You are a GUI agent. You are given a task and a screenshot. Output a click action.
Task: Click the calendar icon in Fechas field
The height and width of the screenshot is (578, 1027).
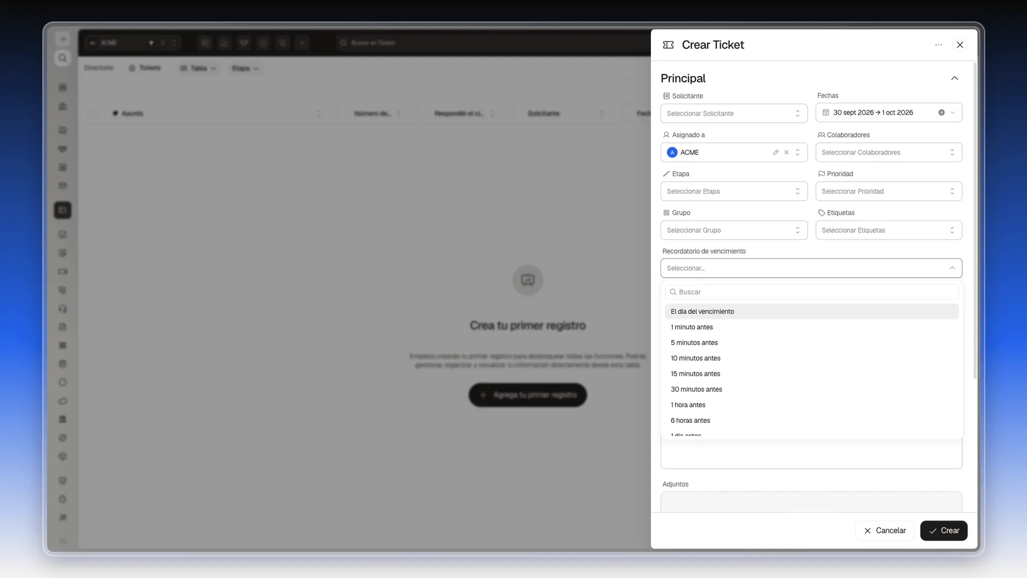point(826,112)
